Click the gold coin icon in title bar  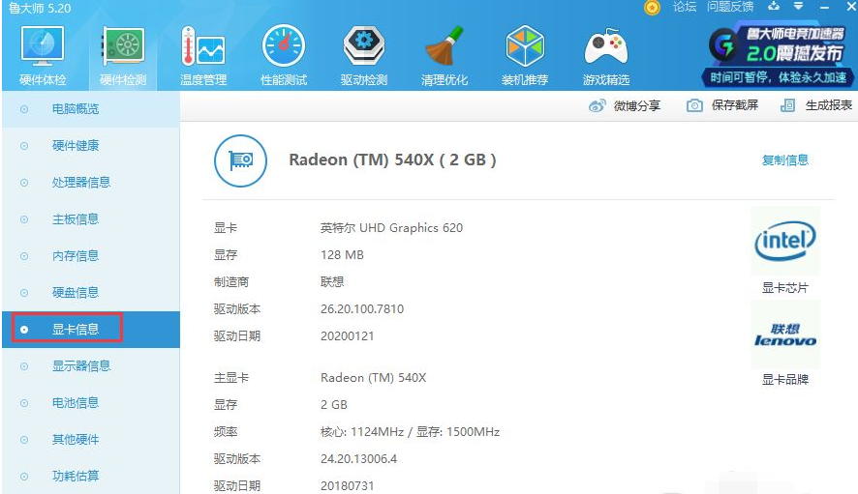[652, 7]
